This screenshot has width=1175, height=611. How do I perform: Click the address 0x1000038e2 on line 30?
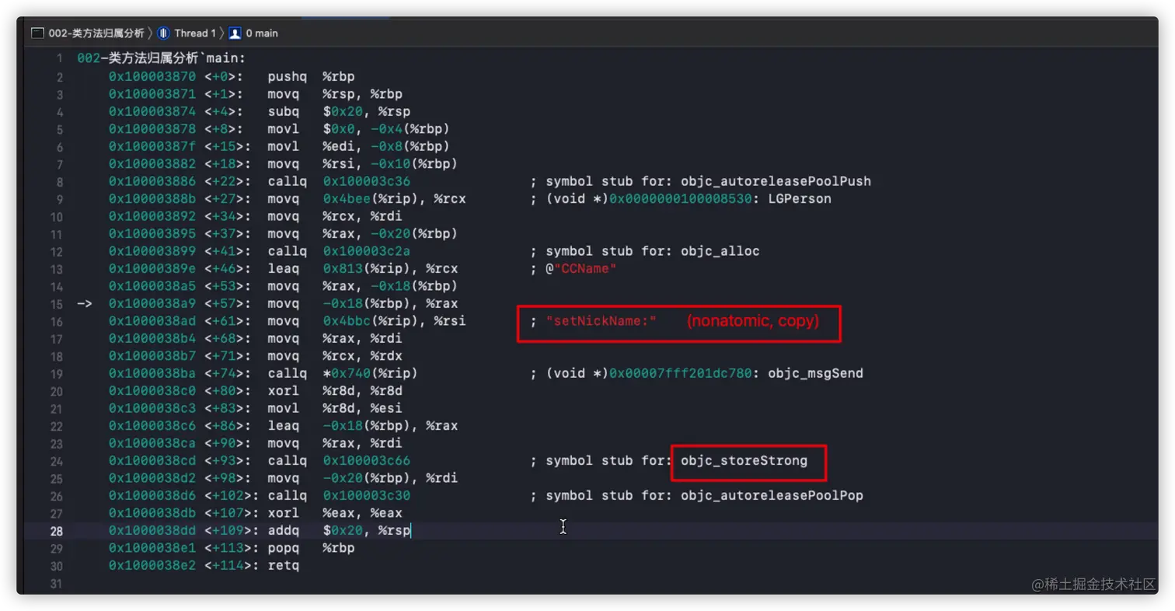point(153,566)
